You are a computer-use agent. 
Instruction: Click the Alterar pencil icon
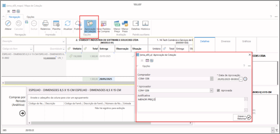point(8,23)
